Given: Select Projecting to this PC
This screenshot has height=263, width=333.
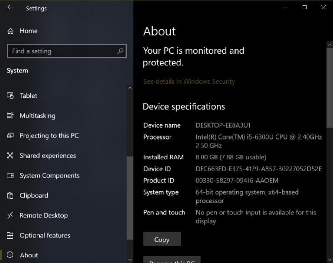Looking at the screenshot, I should tap(49, 136).
